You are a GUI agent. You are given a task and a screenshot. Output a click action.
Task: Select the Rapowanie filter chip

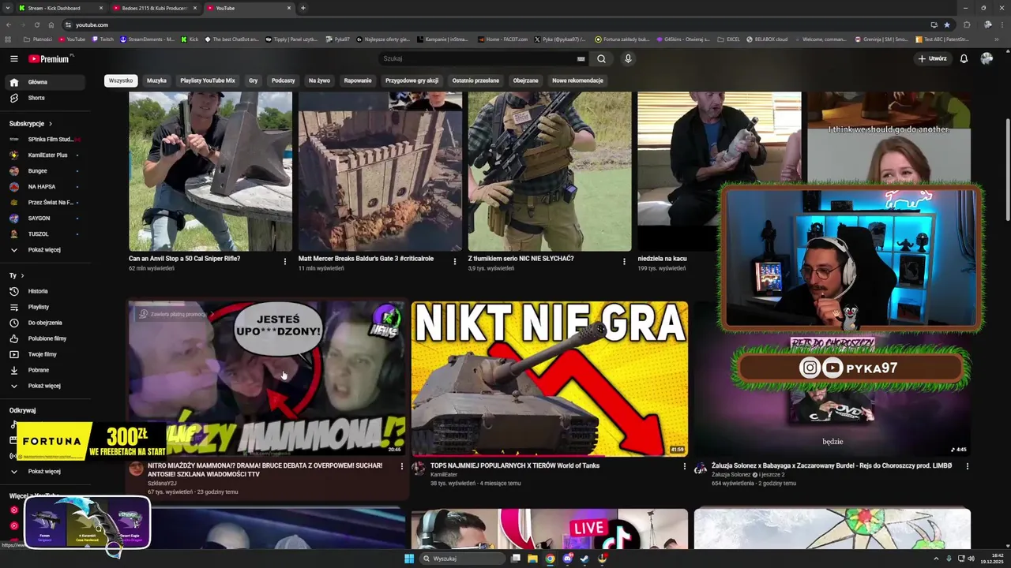pos(358,80)
